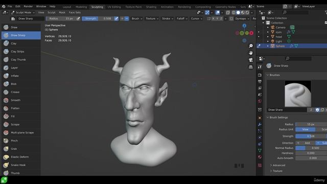Open the Dyntopo dropdown
This screenshot has height=184, width=327.
coord(242,18)
